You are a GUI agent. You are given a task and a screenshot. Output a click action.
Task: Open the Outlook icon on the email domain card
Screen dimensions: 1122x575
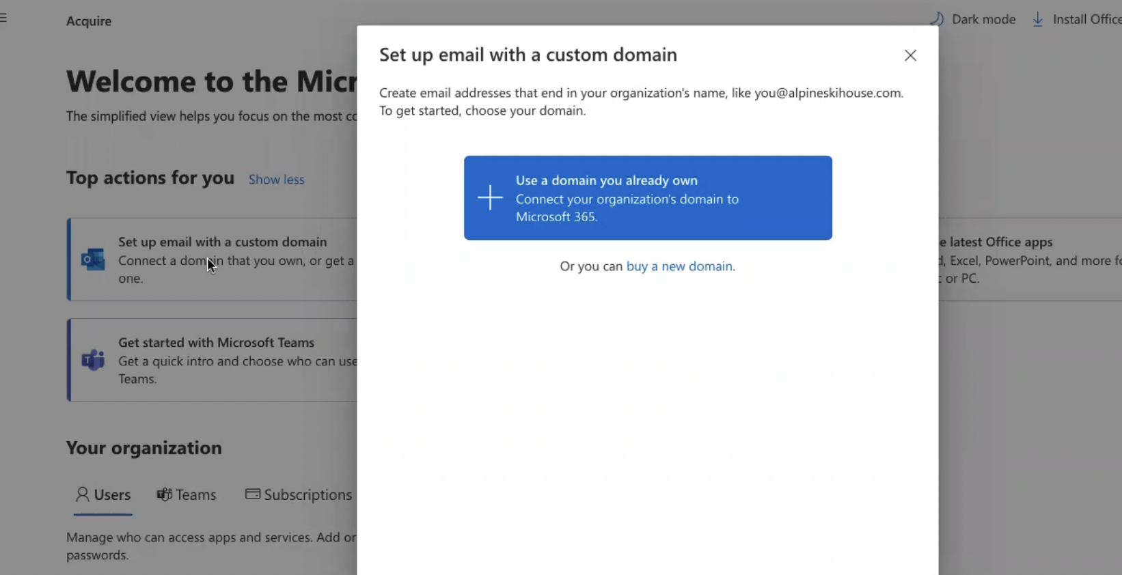(x=93, y=260)
